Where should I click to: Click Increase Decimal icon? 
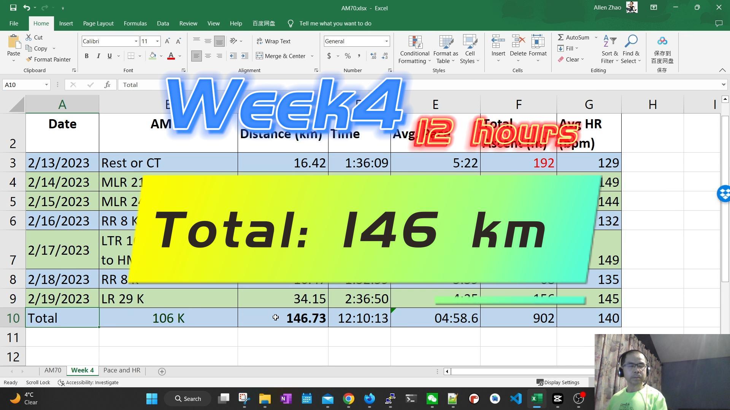click(x=373, y=56)
